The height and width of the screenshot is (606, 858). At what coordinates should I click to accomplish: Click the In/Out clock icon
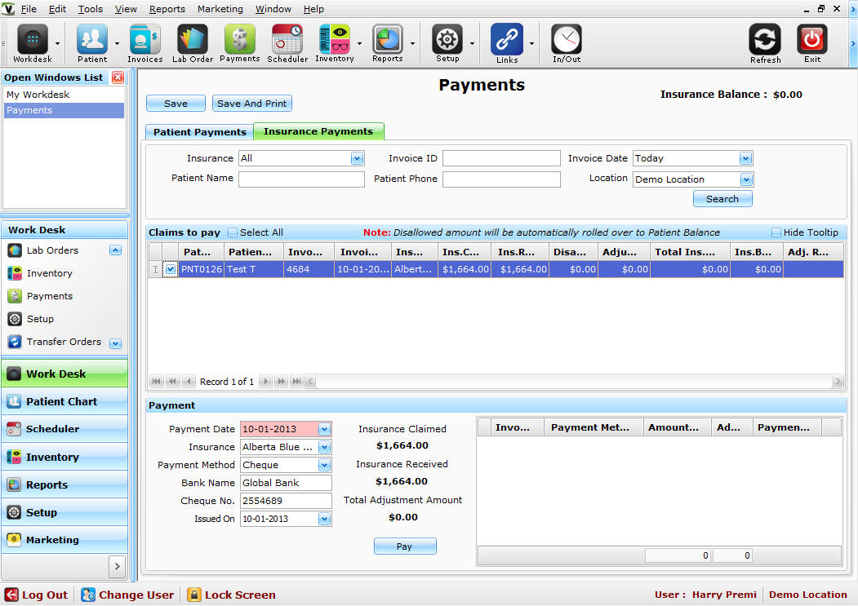566,41
